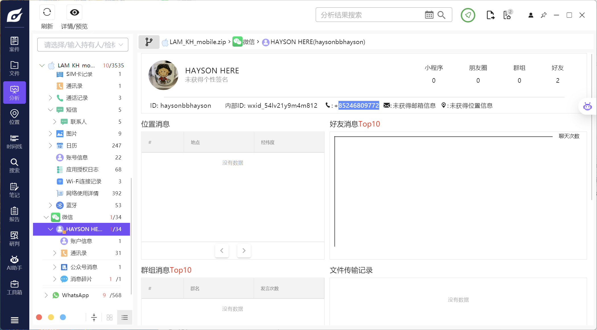This screenshot has height=330, width=597.
Task: Switch to the list view toggle
Action: (125, 317)
